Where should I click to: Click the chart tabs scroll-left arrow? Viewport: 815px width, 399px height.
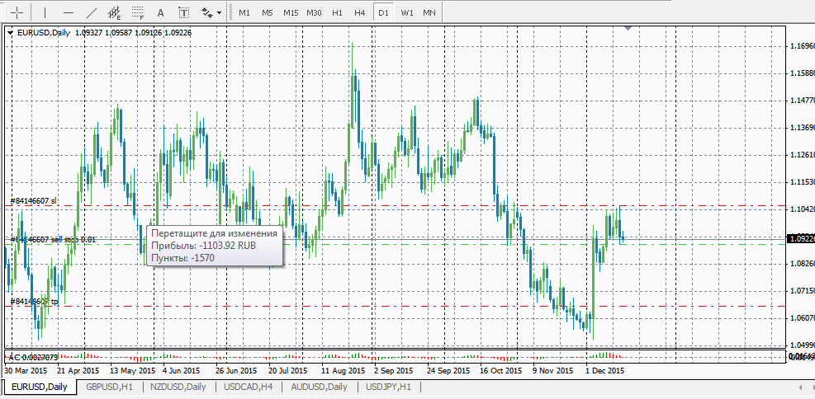pos(800,387)
